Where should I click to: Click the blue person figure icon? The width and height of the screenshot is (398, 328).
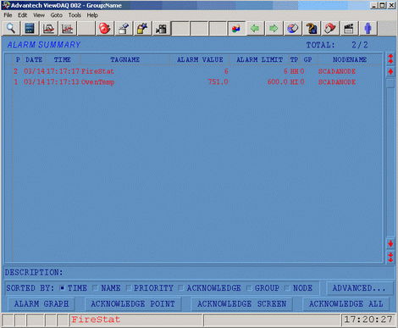click(x=368, y=28)
